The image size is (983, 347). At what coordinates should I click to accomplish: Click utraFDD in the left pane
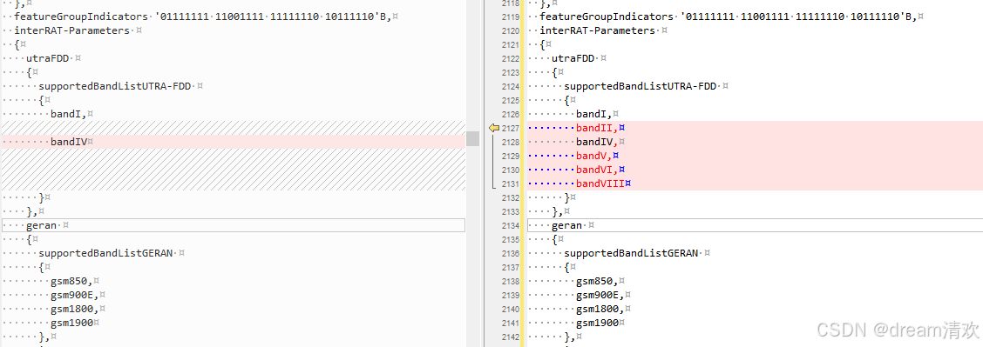[48, 58]
